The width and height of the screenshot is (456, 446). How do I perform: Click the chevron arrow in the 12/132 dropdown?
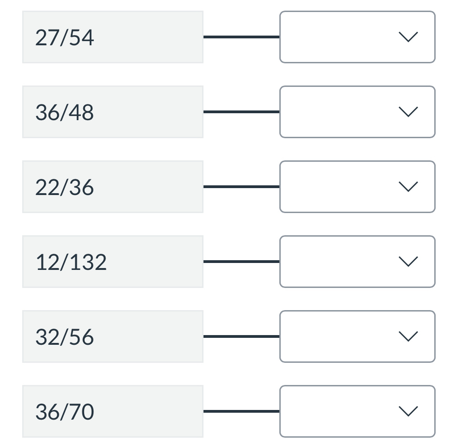click(x=408, y=262)
